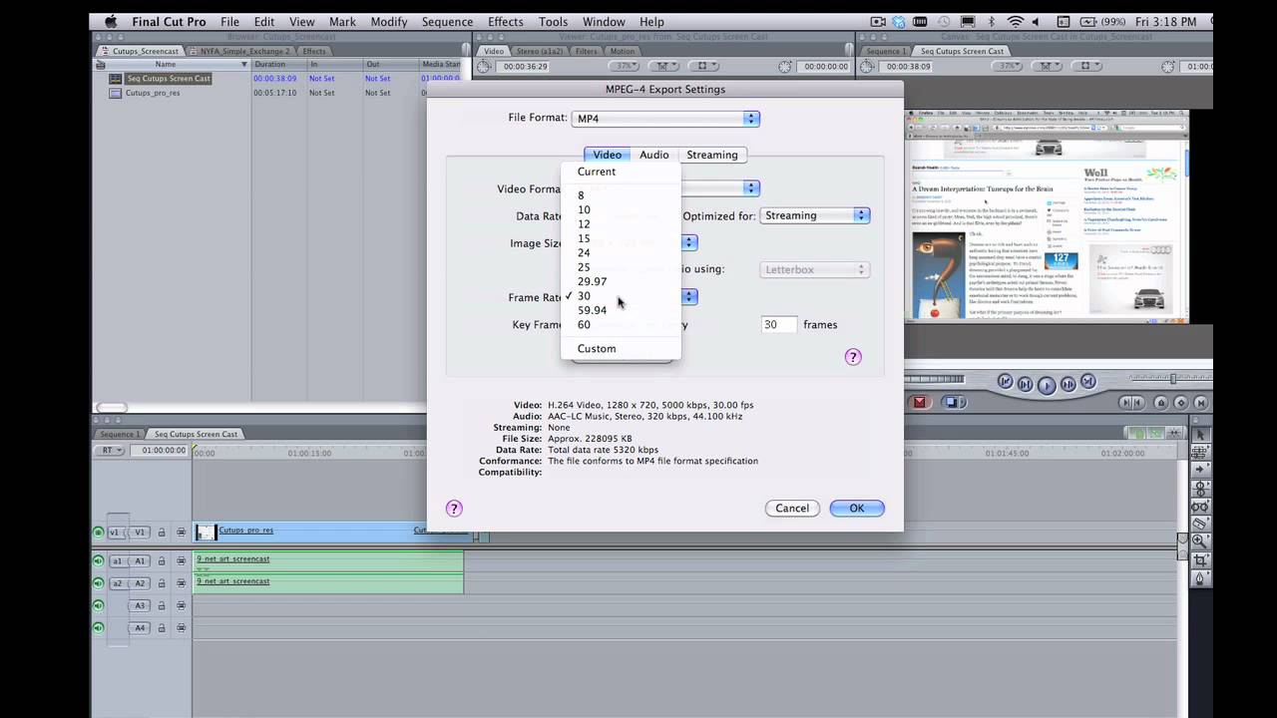Mute the A2 audio track

coord(98,583)
